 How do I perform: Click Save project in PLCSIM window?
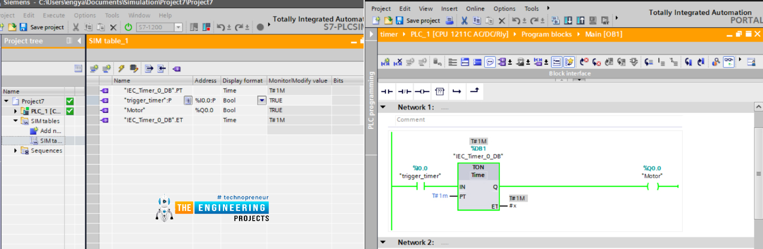click(x=42, y=27)
